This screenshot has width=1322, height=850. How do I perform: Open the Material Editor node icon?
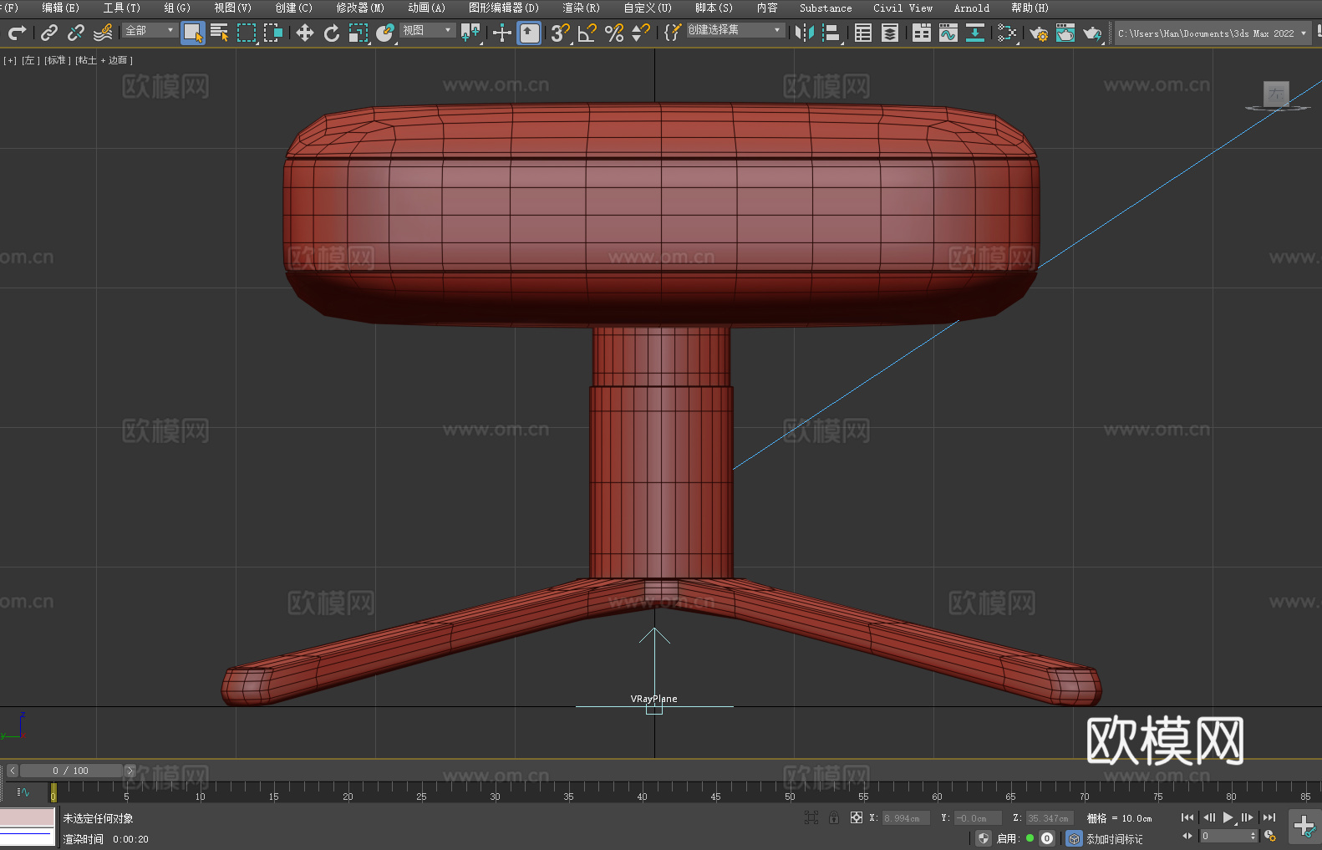[1007, 33]
